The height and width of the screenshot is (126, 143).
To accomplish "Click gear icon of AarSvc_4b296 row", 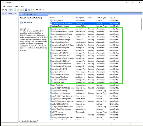I will coord(51,21).
